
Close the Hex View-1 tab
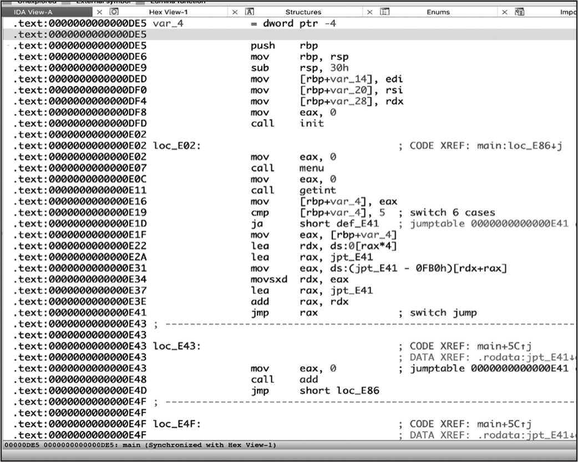coord(235,12)
